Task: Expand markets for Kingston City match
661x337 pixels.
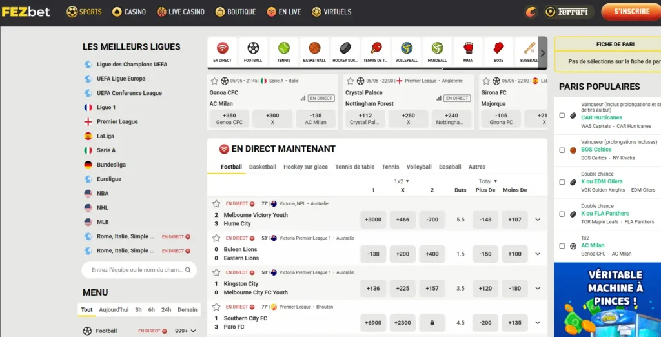Action: (x=538, y=289)
